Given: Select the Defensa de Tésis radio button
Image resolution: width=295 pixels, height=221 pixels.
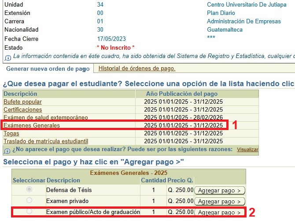Looking at the screenshot, I should coord(29,190).
